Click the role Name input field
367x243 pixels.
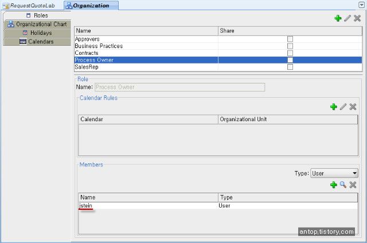179,87
